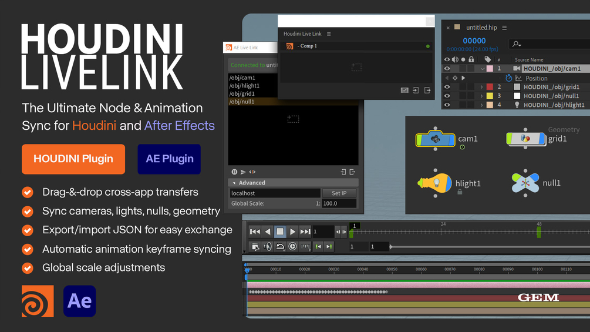Click the blue AE Plugin button
This screenshot has height=332, width=590.
tap(169, 159)
